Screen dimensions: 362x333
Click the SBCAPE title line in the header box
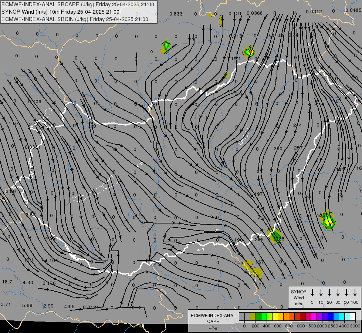[78, 4]
